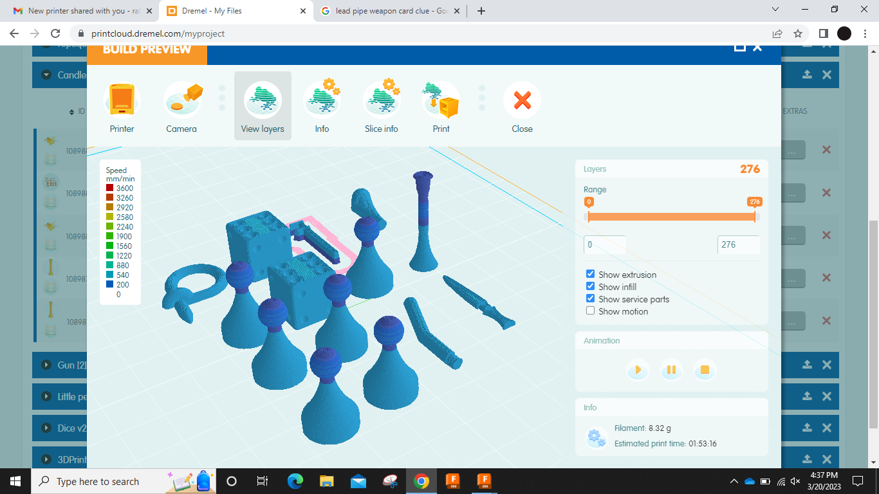Select the View layers tool
The image size is (879, 494).
(263, 106)
